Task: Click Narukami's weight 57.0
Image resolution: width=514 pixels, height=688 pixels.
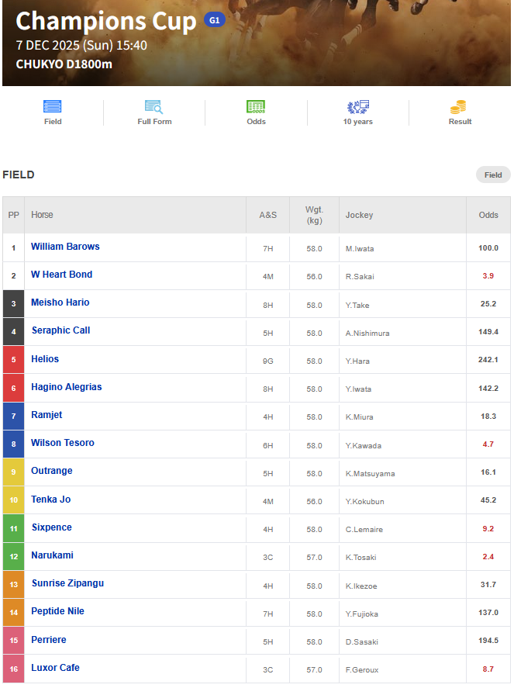Action: 314,558
